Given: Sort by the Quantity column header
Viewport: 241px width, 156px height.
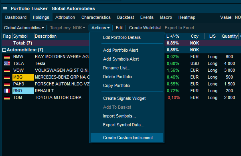Looking at the screenshot, I should 230,36.
